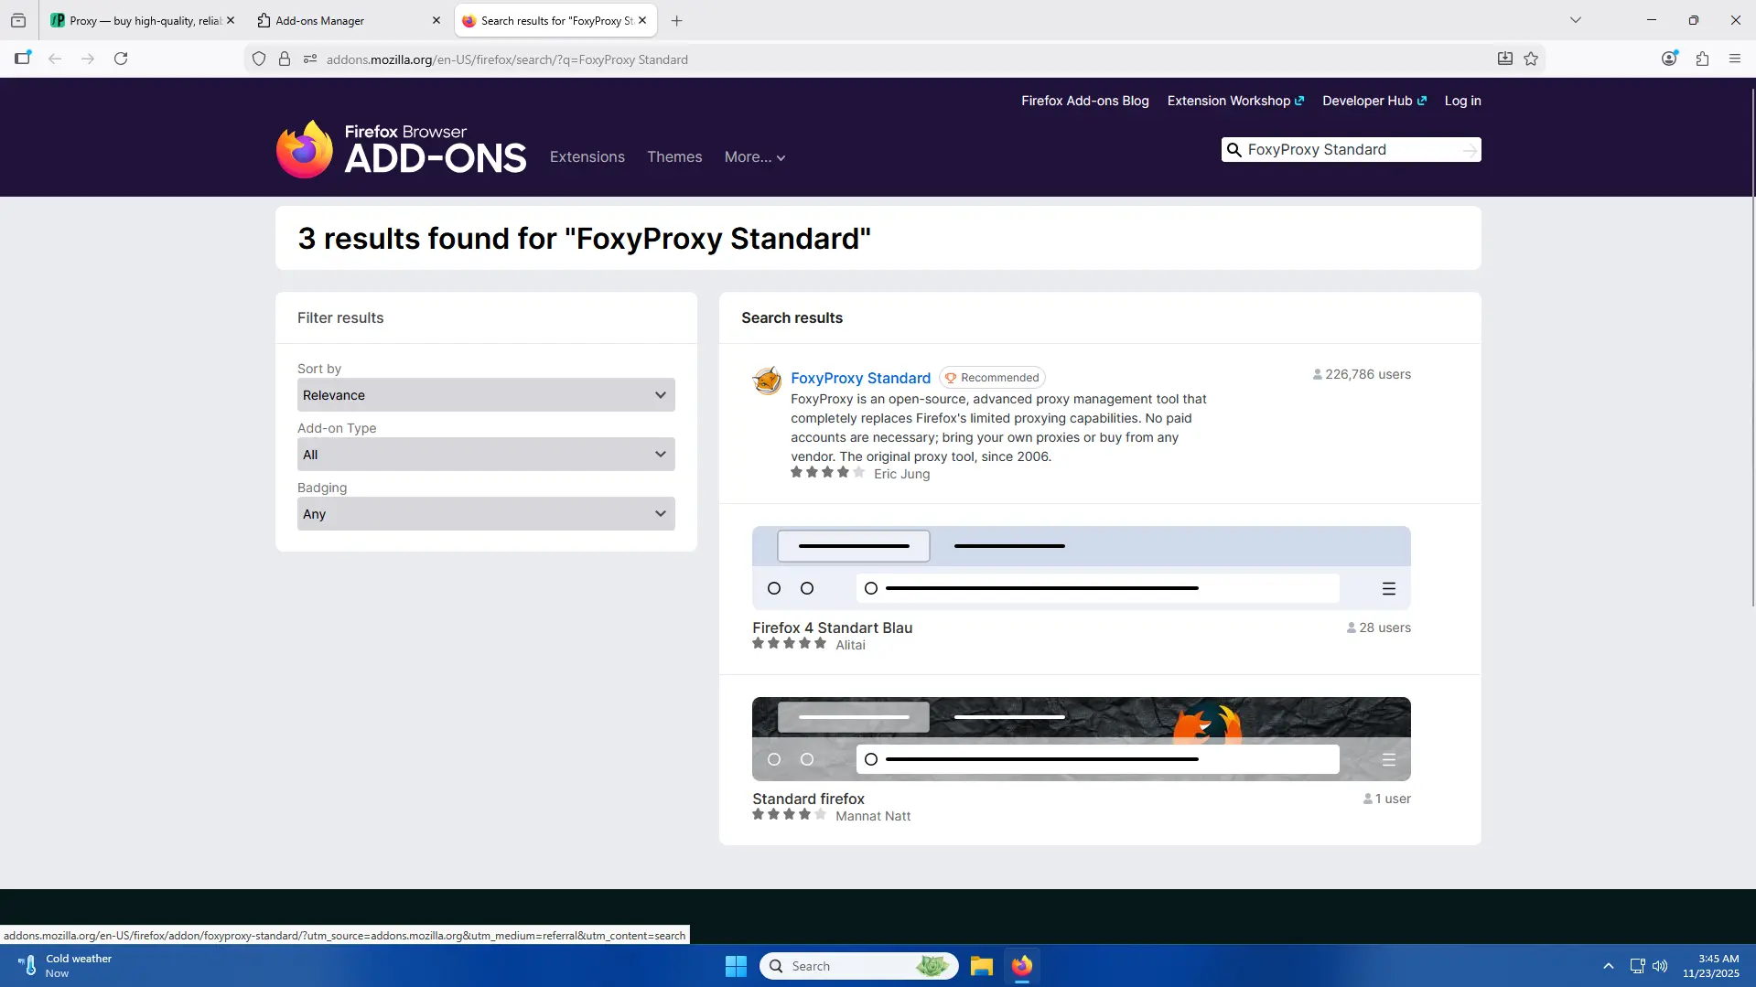Open Extension Workshop link
Image resolution: width=1756 pixels, height=987 pixels.
click(1235, 101)
